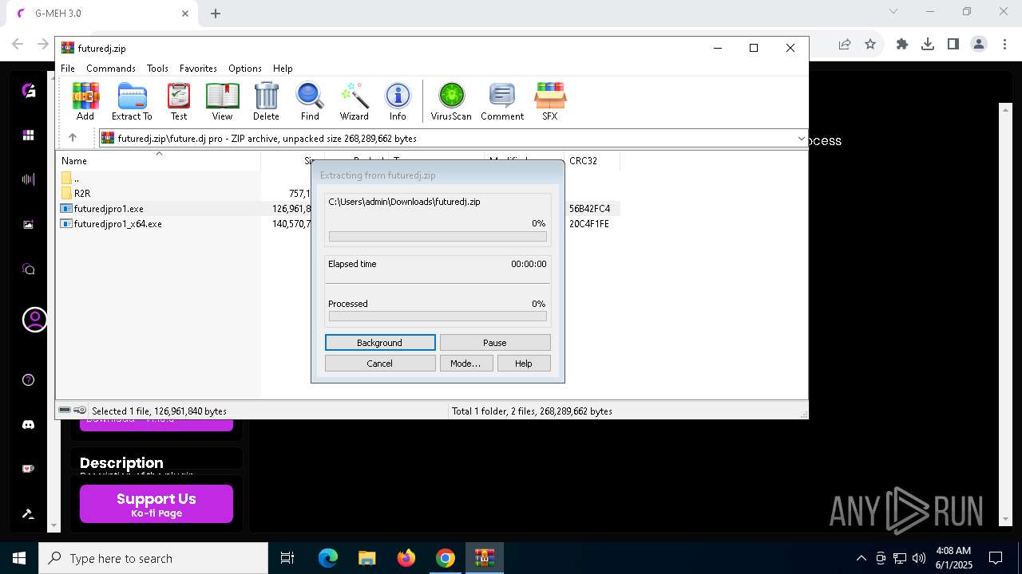Open the sidebar audio waveform icon
The width and height of the screenshot is (1022, 574).
pos(29,179)
